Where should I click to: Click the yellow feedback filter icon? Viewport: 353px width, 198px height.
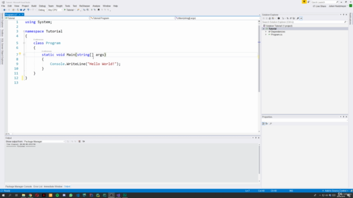[304, 2]
